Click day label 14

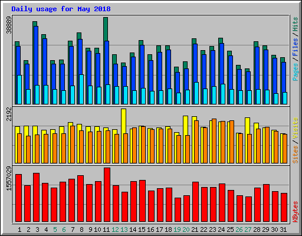[133, 230]
